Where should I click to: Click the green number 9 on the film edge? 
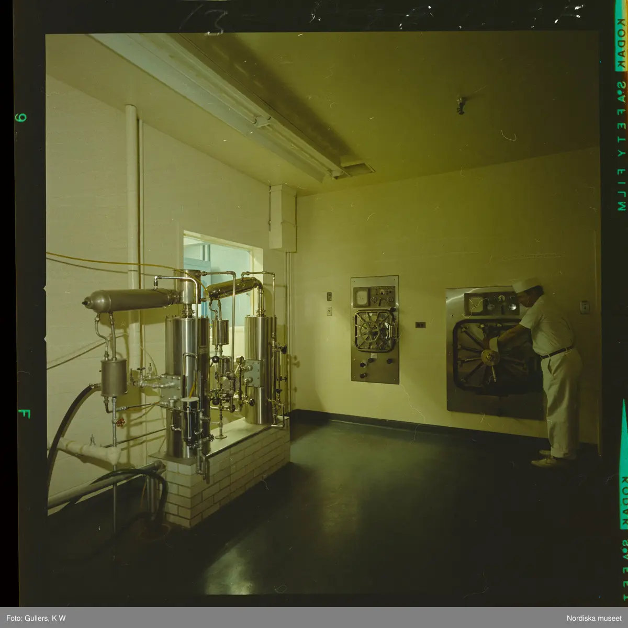pos(21,117)
